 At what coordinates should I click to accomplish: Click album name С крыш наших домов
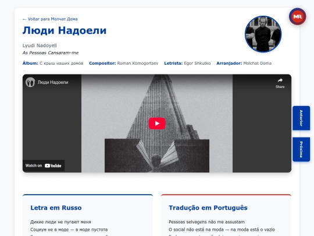pyautogui.click(x=61, y=63)
